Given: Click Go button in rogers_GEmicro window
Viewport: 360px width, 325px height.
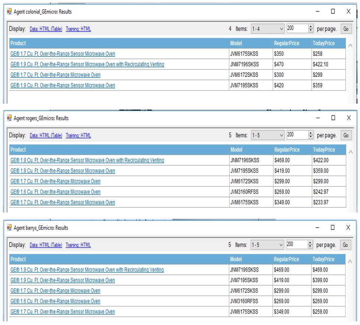Looking at the screenshot, I should pyautogui.click(x=346, y=136).
